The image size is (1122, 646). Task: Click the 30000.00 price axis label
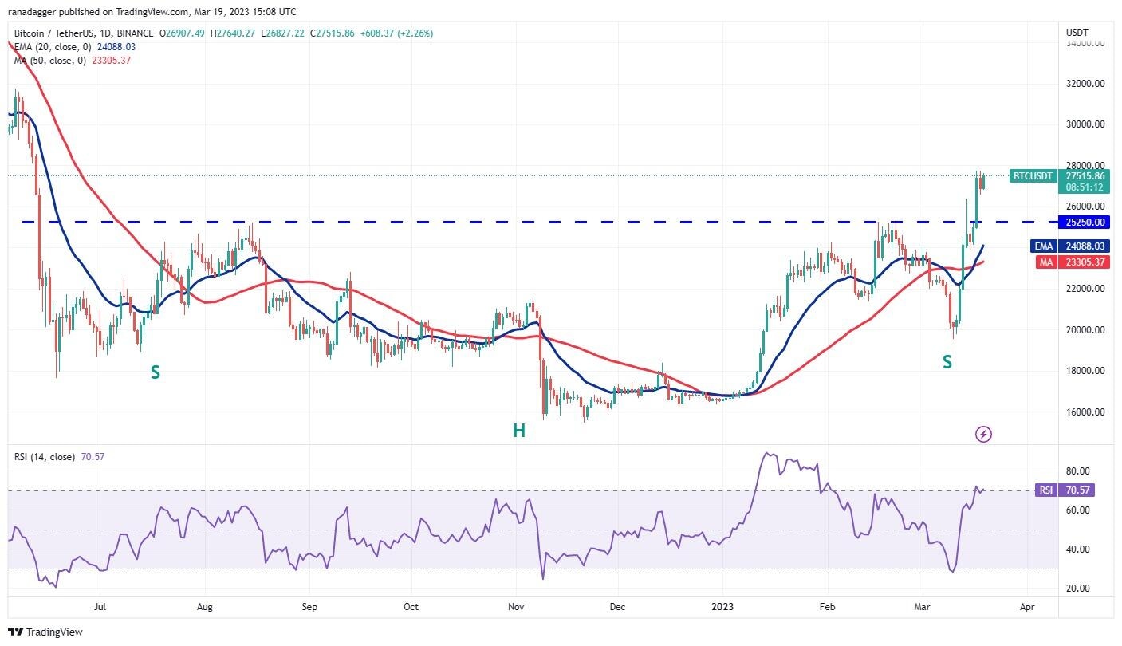(x=1085, y=124)
